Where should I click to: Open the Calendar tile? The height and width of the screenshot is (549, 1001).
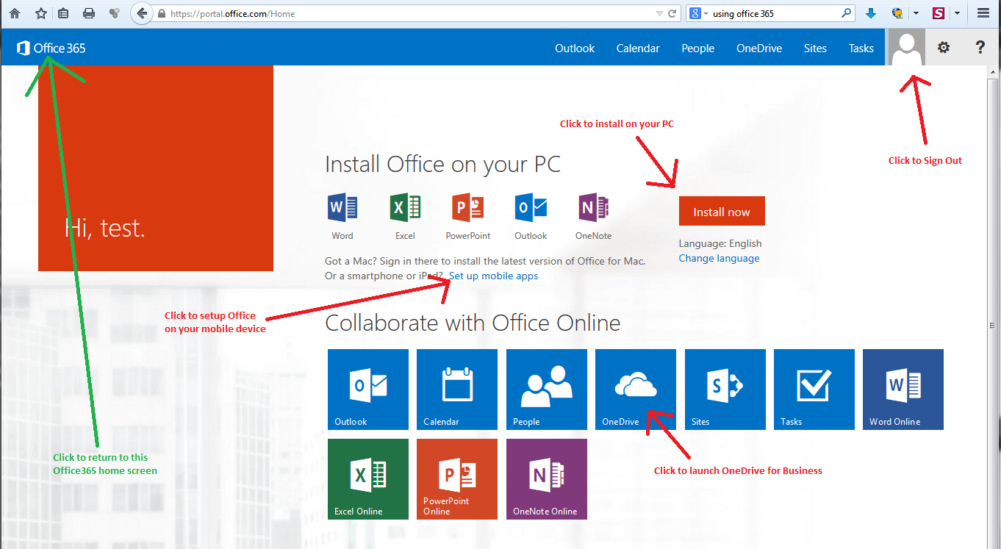click(457, 390)
